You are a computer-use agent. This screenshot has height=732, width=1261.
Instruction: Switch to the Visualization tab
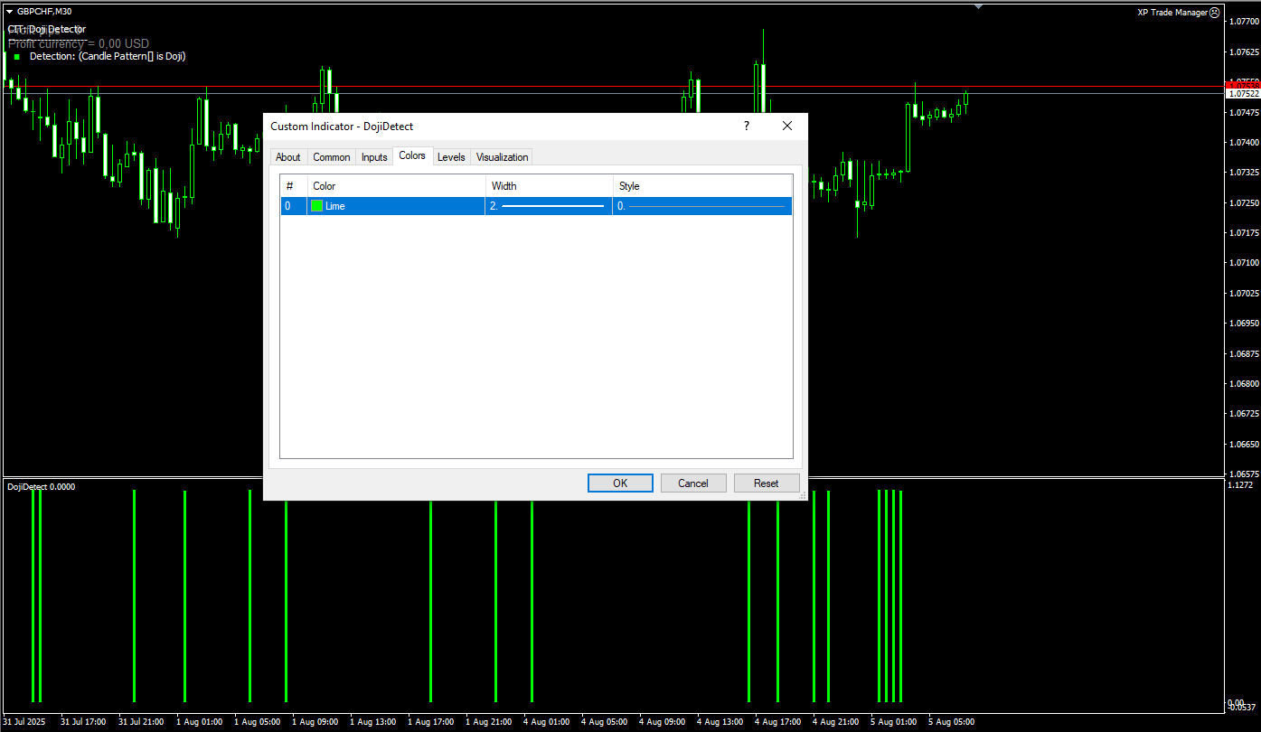point(502,156)
